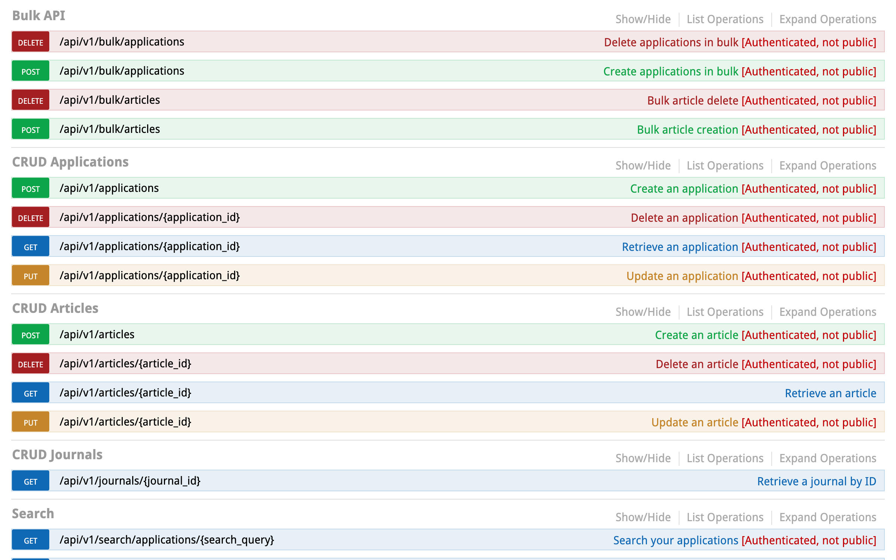This screenshot has width=896, height=560.
Task: Open 'Retrieve a journal by ID' operation
Action: tap(816, 481)
